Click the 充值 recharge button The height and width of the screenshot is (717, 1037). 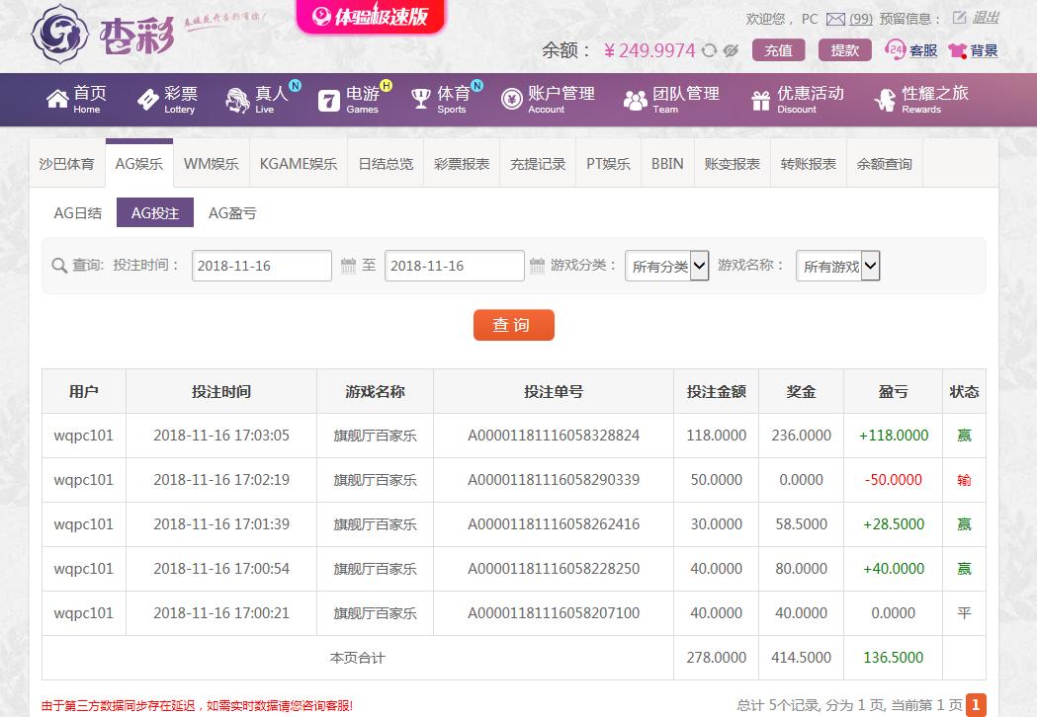click(x=778, y=50)
